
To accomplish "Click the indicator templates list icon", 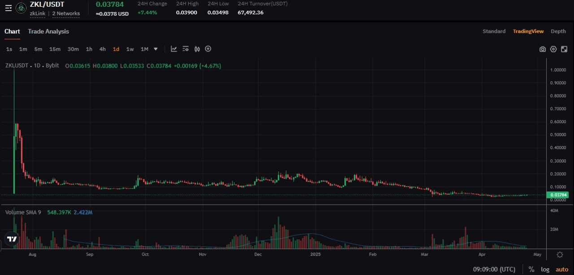I will click(x=185, y=49).
